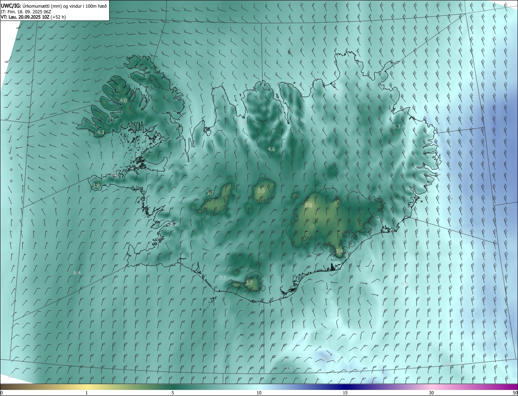This screenshot has height=396, width=518.
Task: Click the 9.8 value over the ocean
Action: (x=404, y=284)
